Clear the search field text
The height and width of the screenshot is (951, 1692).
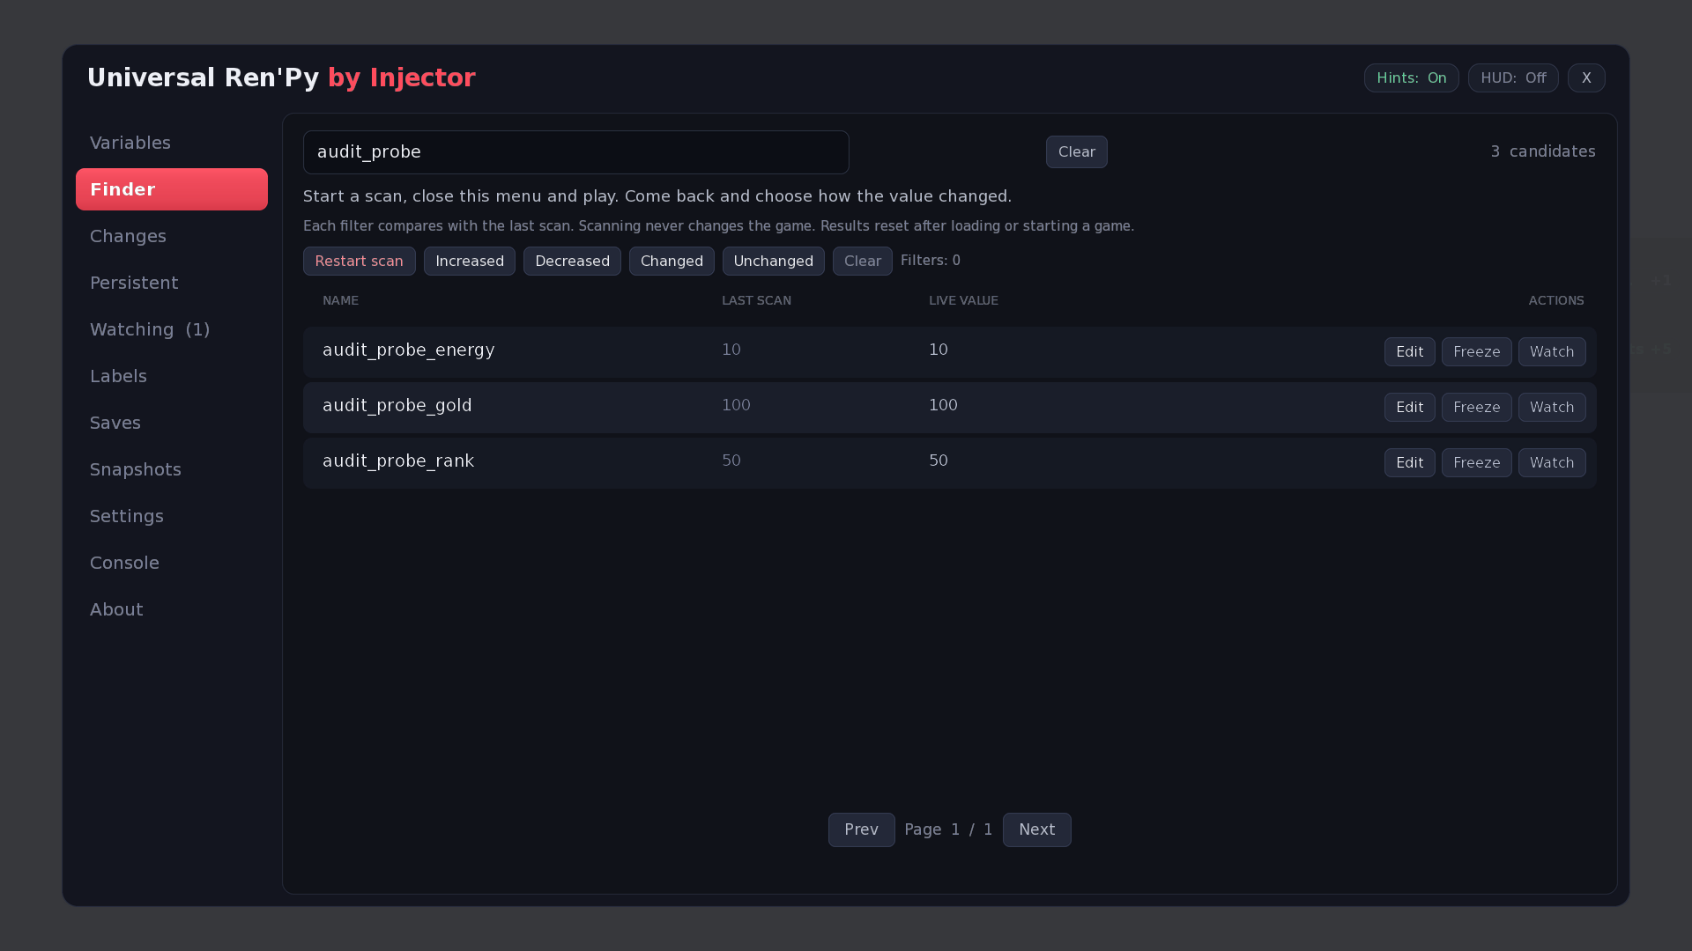coord(1076,152)
